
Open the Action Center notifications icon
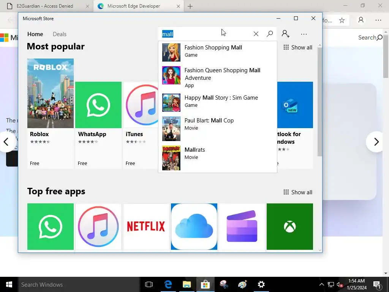pos(377,284)
